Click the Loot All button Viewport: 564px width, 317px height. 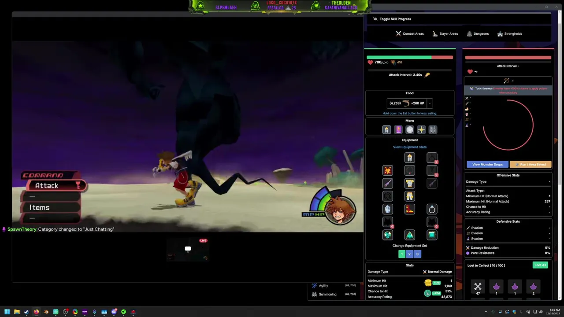click(540, 265)
